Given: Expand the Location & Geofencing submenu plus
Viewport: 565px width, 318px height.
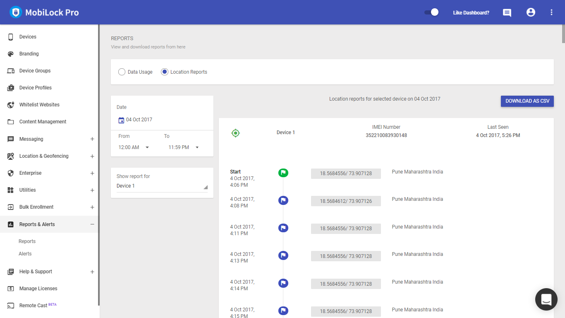Looking at the screenshot, I should [92, 156].
